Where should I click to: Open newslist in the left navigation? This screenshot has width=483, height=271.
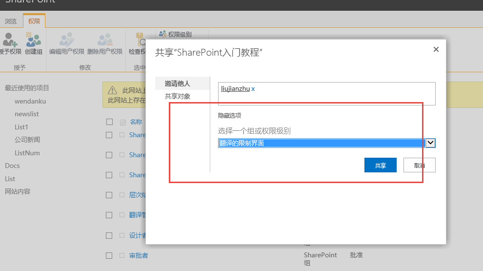tap(27, 114)
